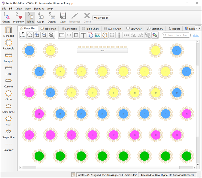This screenshot has width=202, height=178.
Task: Switch to the Guest Chart tab
Action: point(113,29)
